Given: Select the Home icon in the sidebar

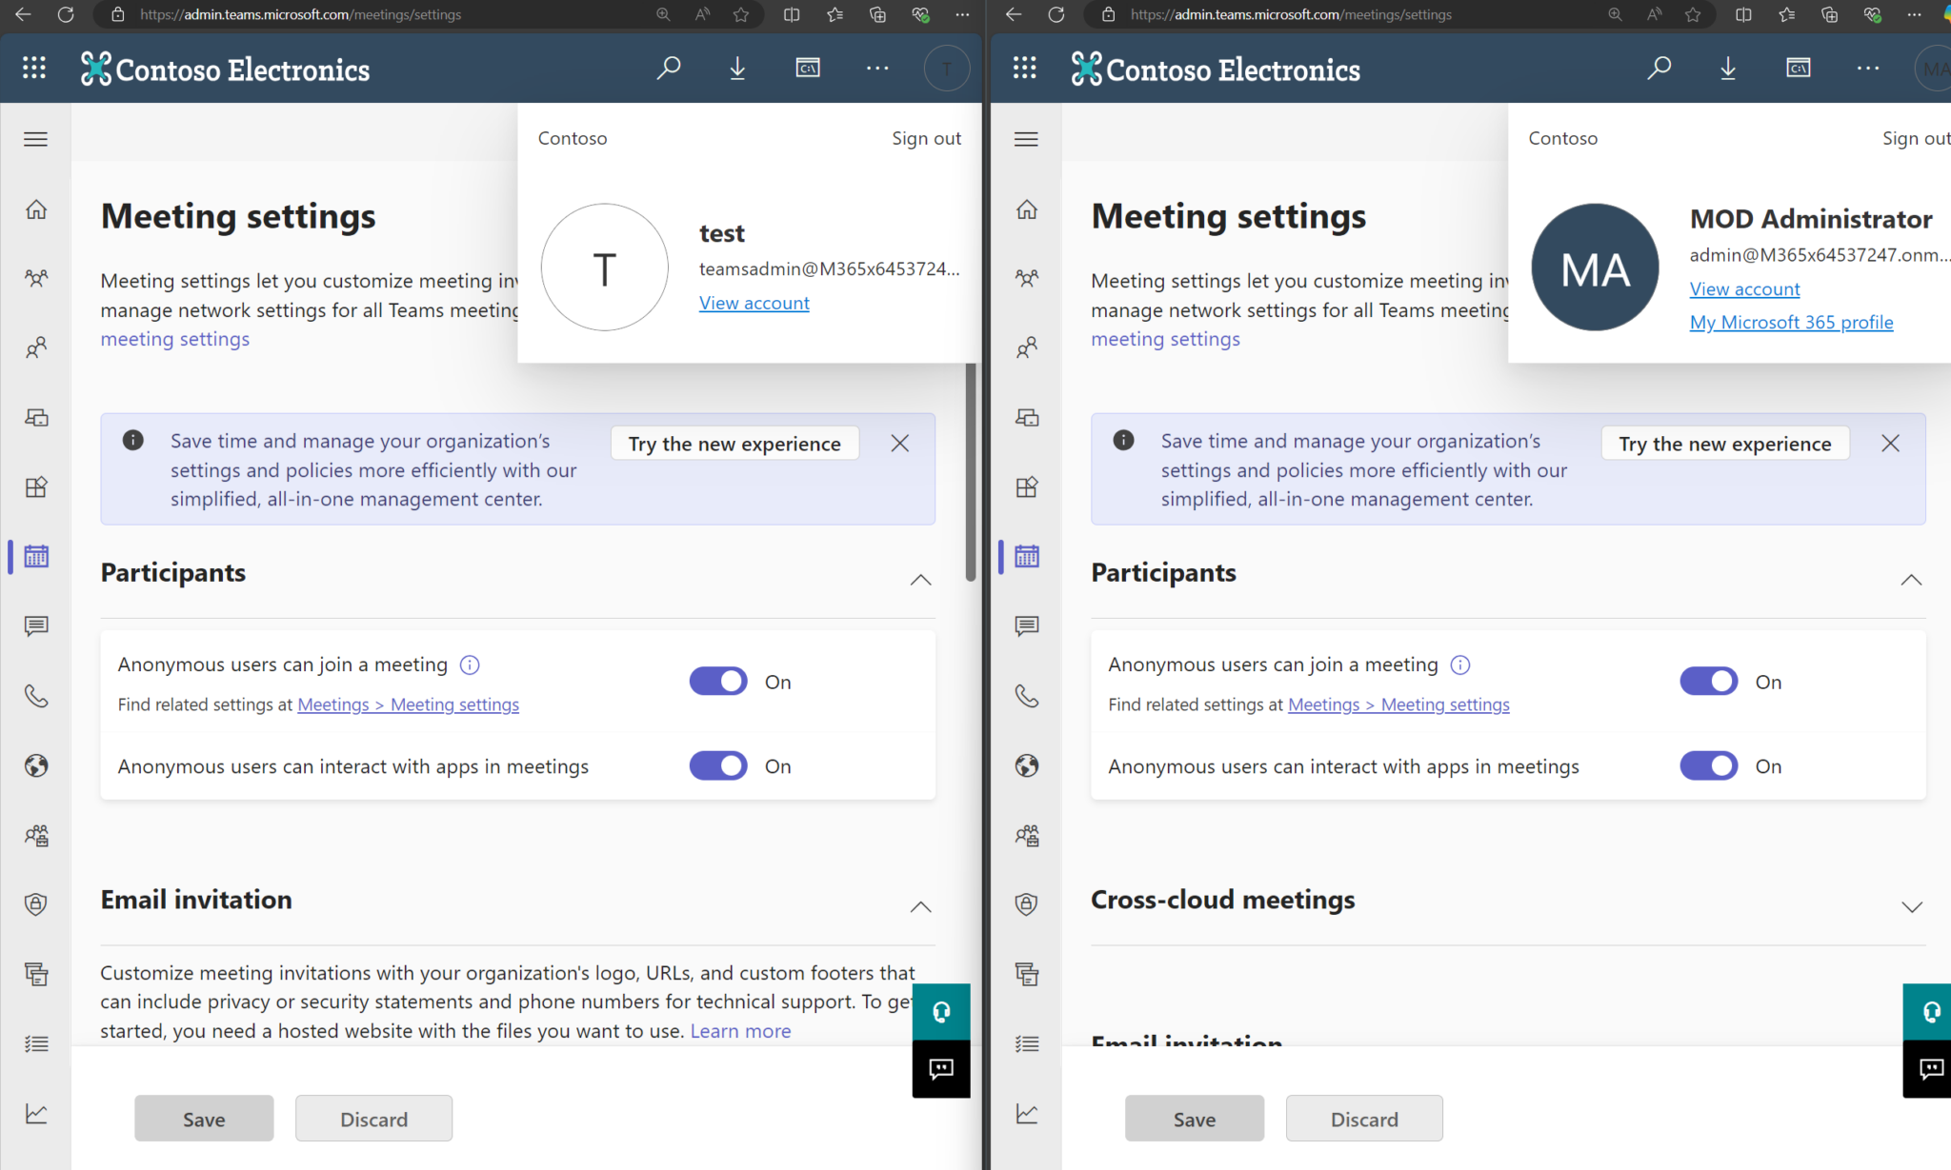Looking at the screenshot, I should click(35, 208).
